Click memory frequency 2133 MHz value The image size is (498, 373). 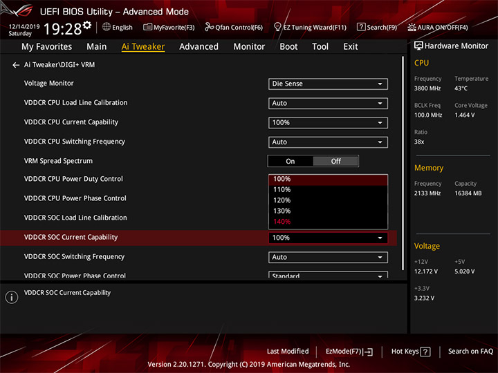(427, 193)
